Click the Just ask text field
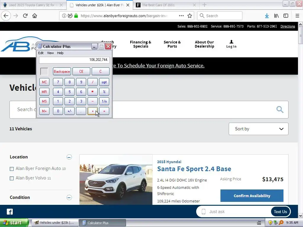Screen dimensions: 303x227 tap(238, 212)
